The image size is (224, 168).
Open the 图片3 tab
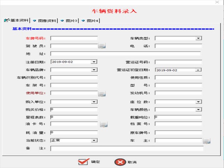point(69,21)
